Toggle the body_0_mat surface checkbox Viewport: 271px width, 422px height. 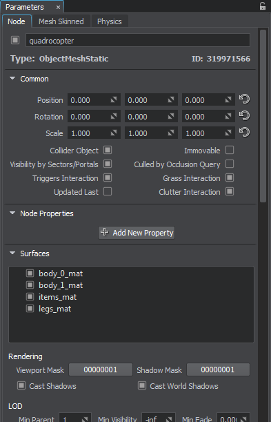(30, 274)
